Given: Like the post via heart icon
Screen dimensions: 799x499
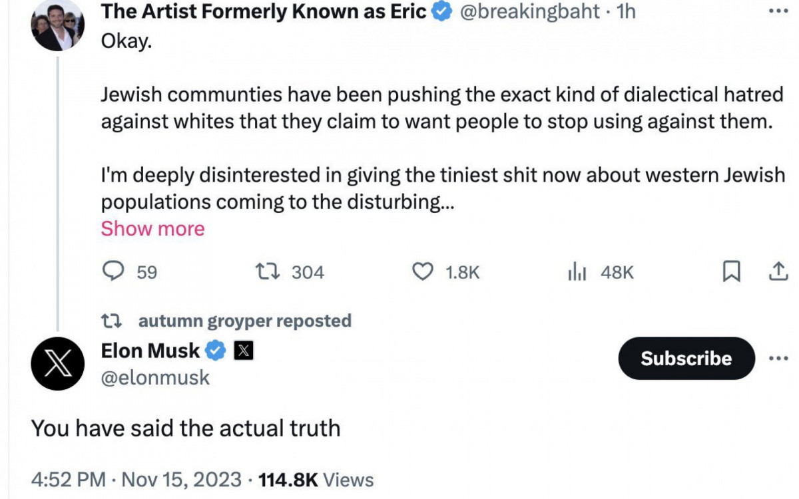Looking at the screenshot, I should pyautogui.click(x=423, y=271).
